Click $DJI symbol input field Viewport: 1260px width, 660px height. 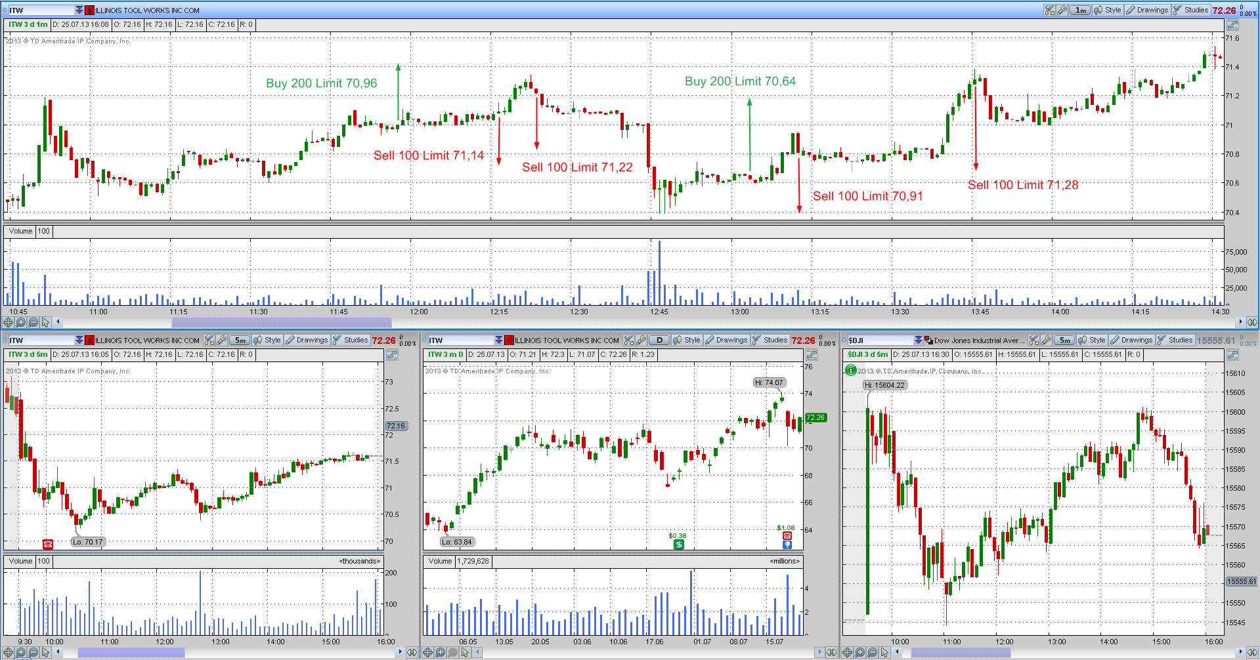[880, 340]
